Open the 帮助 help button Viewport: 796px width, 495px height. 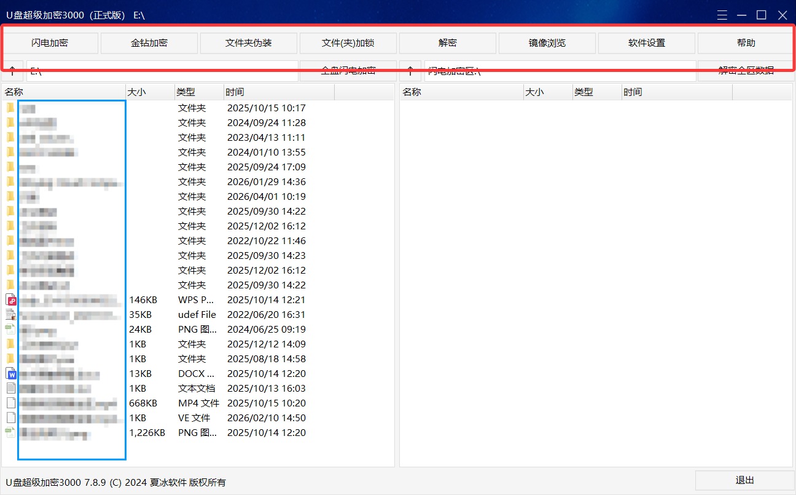tap(746, 43)
